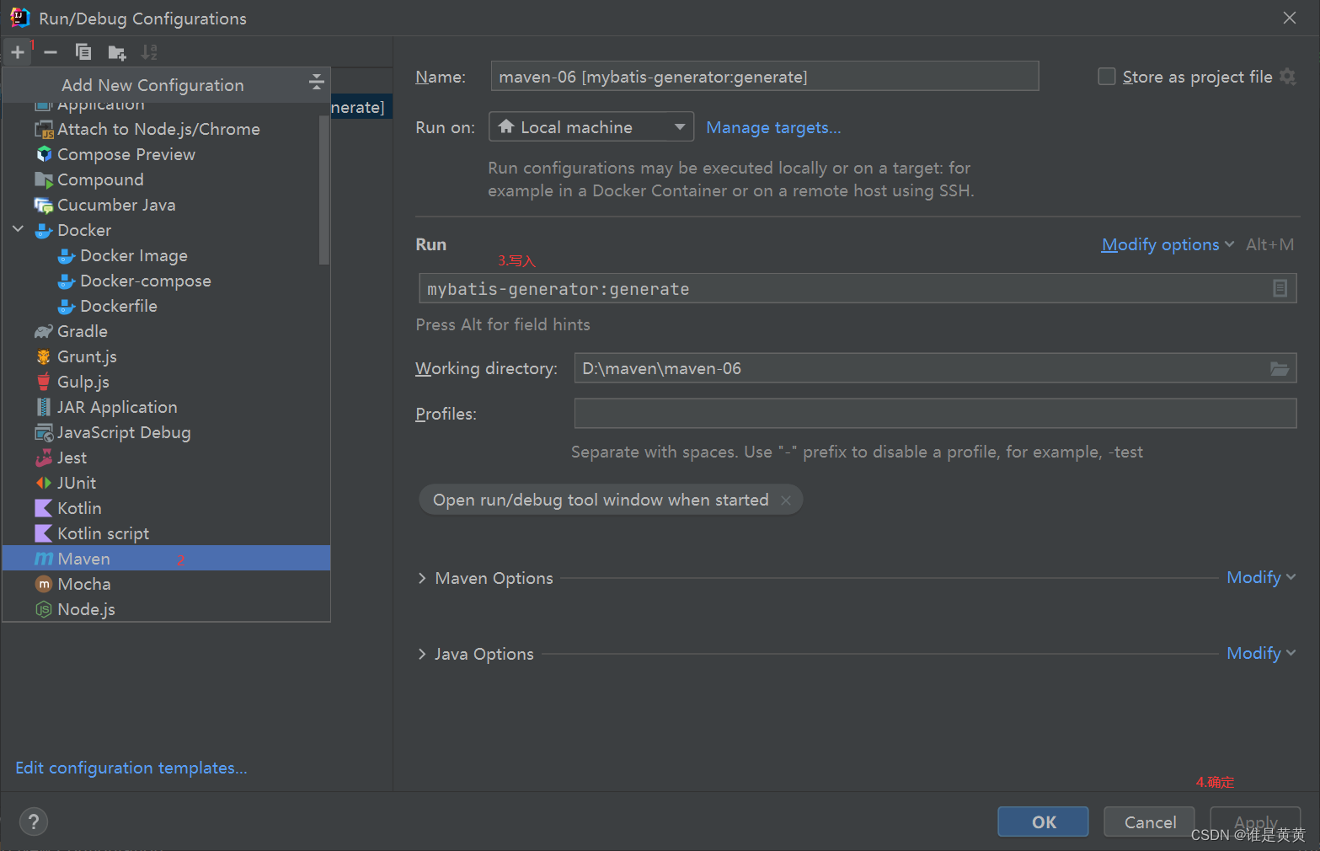Click the Manage targets link
Screen dimensions: 1320x851
coord(773,127)
